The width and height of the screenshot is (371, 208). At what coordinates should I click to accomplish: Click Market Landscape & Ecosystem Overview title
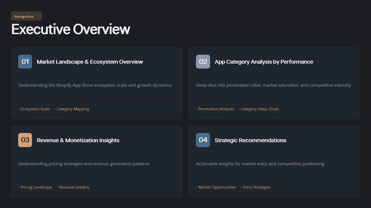tap(90, 62)
